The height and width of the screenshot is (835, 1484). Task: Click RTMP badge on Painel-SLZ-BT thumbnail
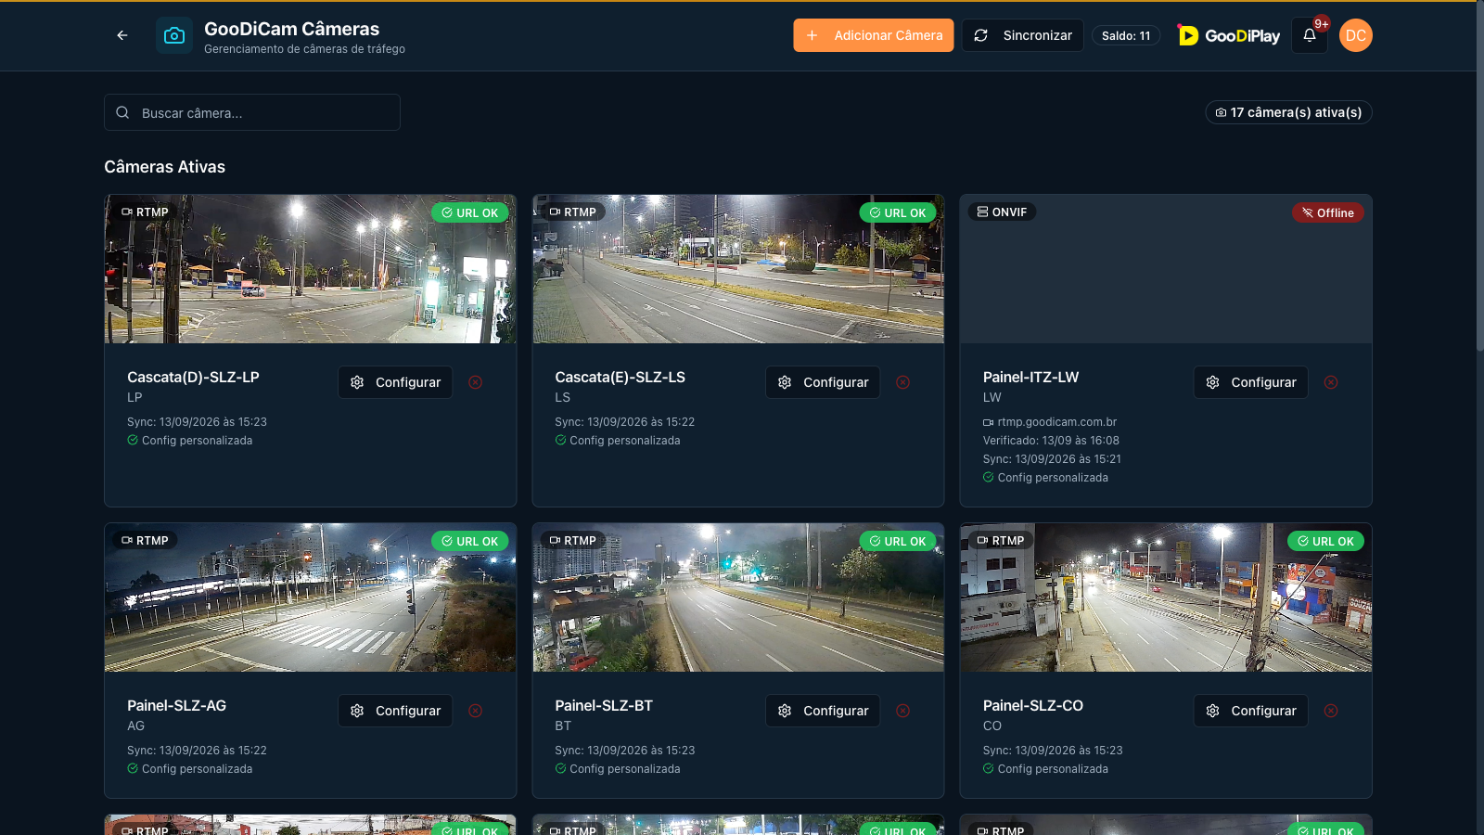click(572, 540)
